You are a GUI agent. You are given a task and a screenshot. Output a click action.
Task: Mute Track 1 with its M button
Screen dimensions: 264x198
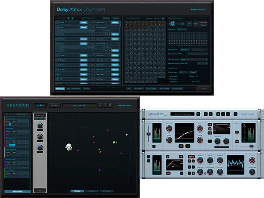pyautogui.click(x=89, y=22)
